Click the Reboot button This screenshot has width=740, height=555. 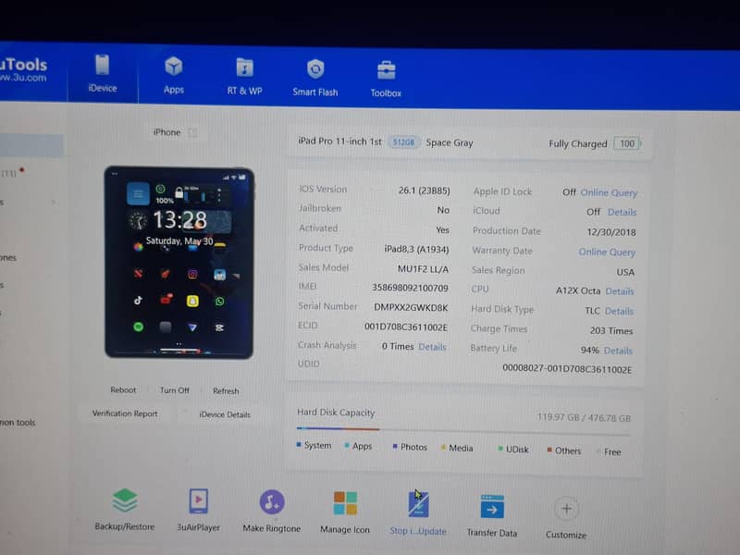click(123, 389)
